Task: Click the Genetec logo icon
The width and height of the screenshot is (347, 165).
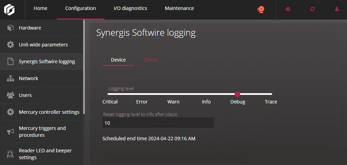Action: (x=9, y=9)
